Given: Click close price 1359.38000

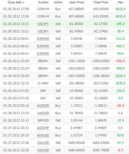Looking at the screenshot, I should (101, 76).
